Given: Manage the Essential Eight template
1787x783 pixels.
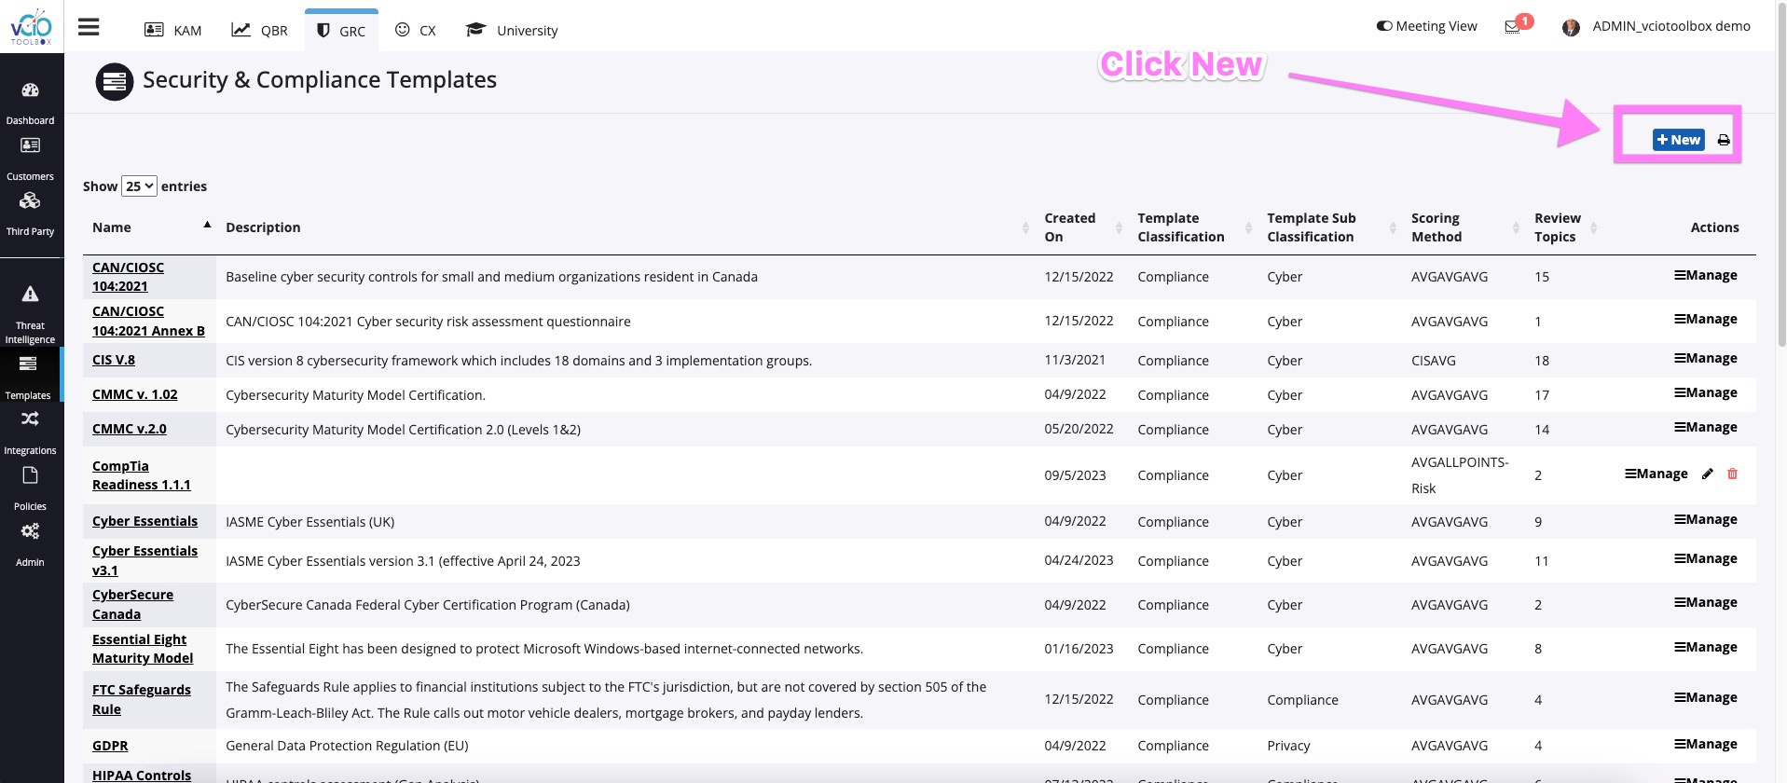Looking at the screenshot, I should [1706, 647].
